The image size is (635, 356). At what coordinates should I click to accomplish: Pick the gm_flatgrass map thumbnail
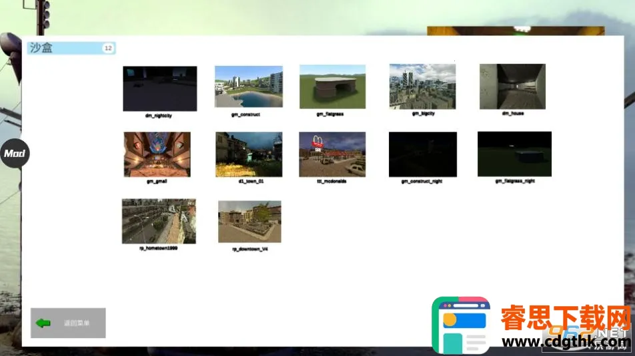332,87
